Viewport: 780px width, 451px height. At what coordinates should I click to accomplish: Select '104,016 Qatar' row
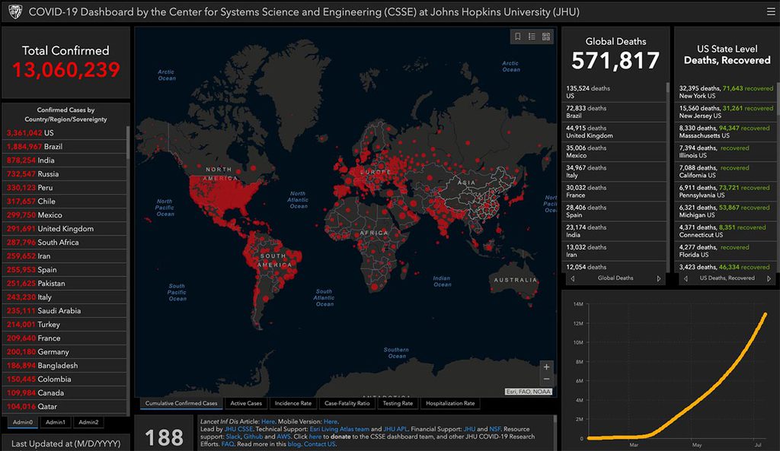click(x=64, y=406)
